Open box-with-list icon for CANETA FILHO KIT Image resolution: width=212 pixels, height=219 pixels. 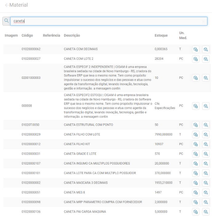coord(196,144)
